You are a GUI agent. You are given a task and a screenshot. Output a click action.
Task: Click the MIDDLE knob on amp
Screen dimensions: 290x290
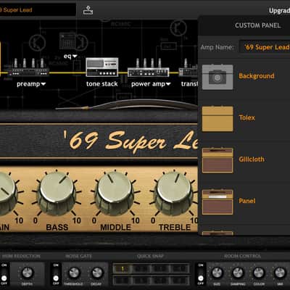point(115,194)
